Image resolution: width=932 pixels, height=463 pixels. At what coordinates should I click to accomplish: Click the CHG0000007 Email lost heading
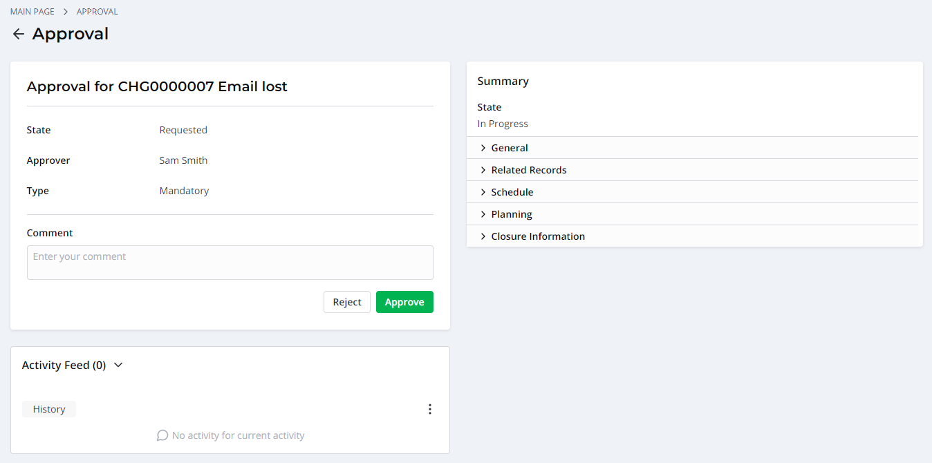pyautogui.click(x=157, y=86)
